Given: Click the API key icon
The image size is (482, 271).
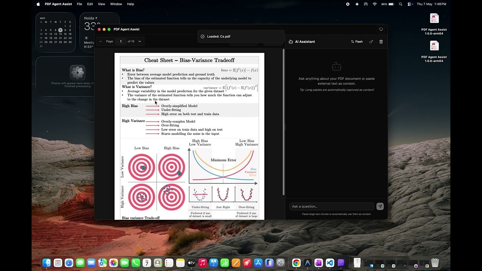Looking at the screenshot, I should (x=371, y=42).
